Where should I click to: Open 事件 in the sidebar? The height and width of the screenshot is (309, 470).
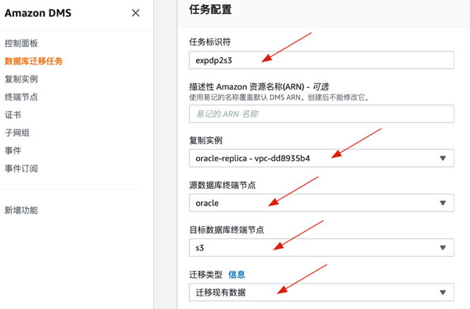[13, 151]
